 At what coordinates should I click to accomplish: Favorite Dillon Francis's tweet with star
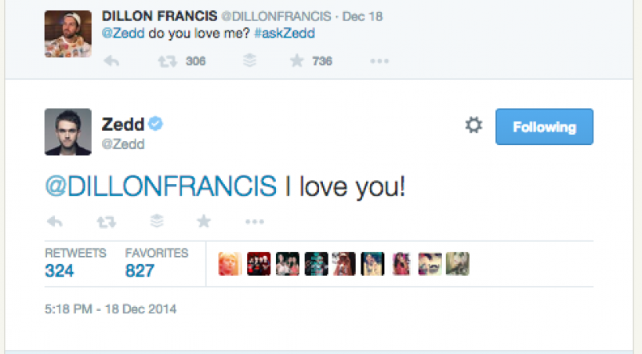click(297, 61)
